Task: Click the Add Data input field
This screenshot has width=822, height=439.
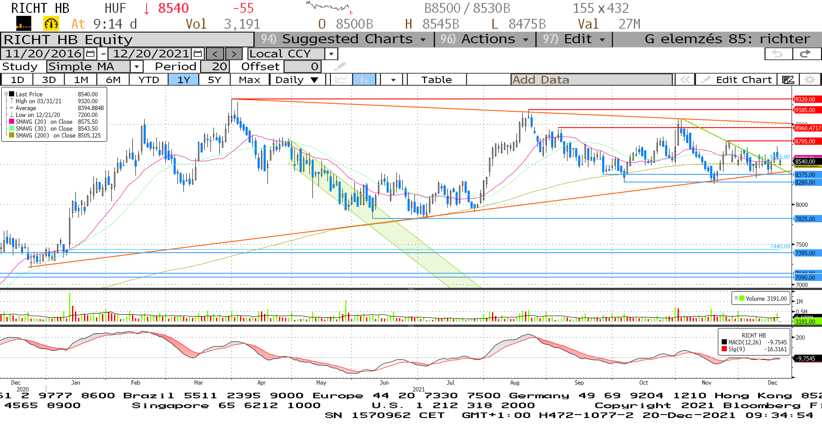Action: click(591, 80)
